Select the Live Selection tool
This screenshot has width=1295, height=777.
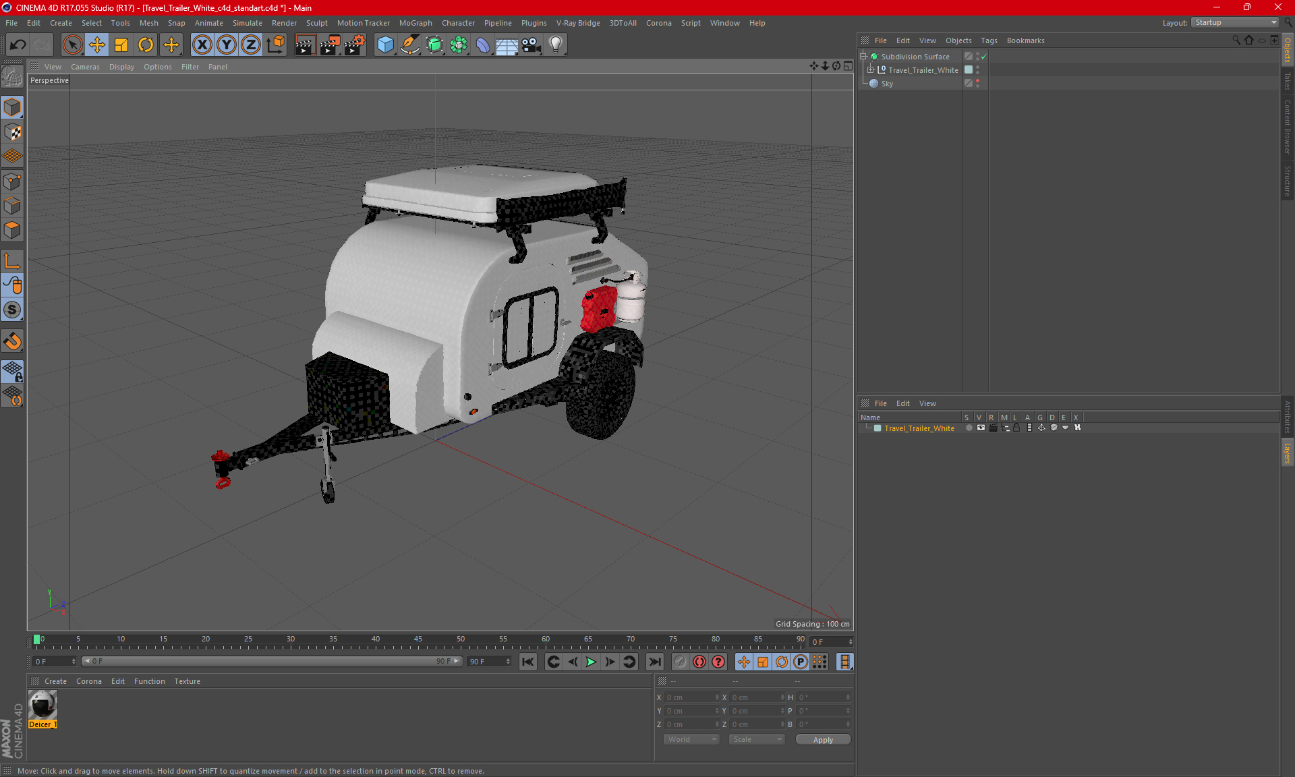click(x=72, y=45)
